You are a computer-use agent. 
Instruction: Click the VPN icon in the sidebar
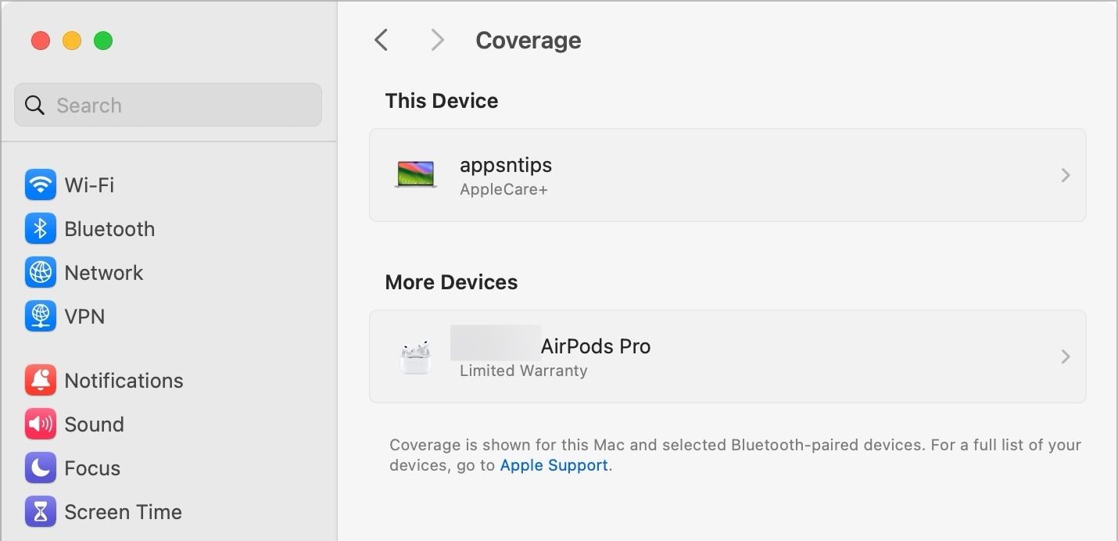pyautogui.click(x=40, y=316)
